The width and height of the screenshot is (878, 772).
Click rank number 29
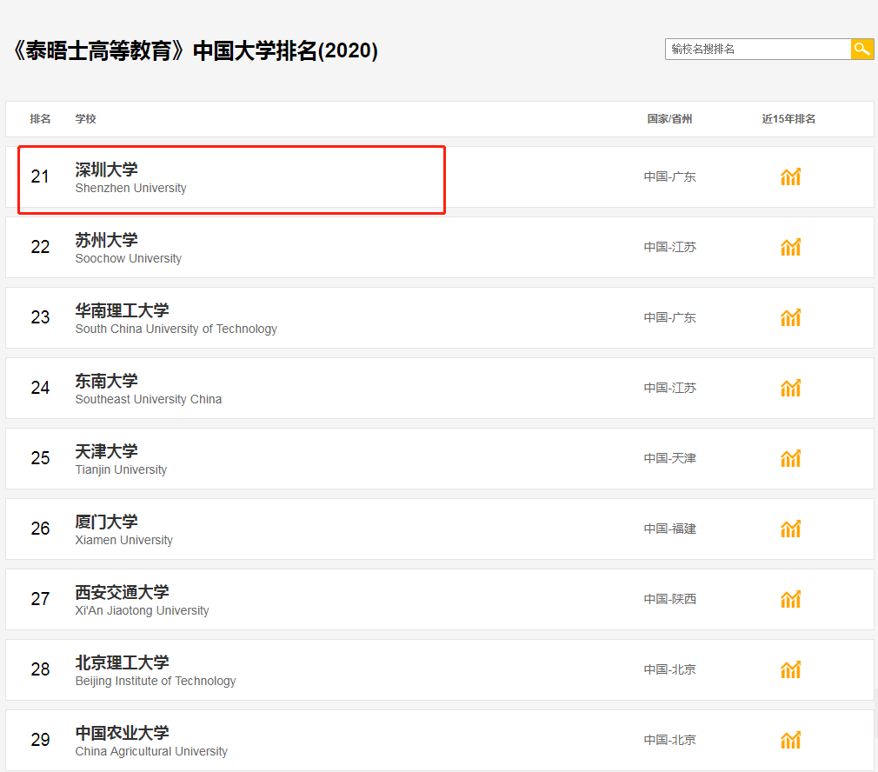coord(40,740)
